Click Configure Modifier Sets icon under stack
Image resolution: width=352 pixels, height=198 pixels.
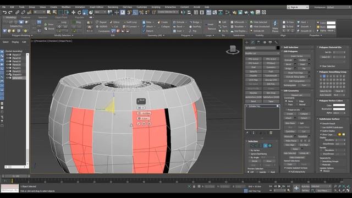click(271, 133)
